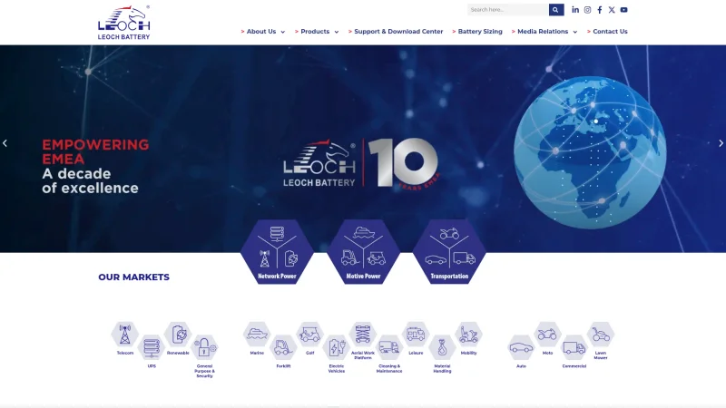Select the Leisure market icon

tap(416, 335)
